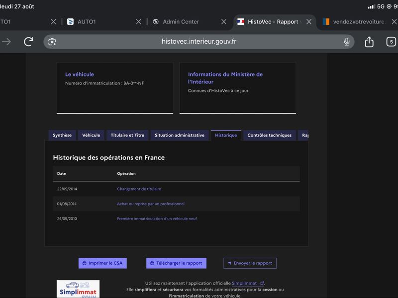Click the Date column header
Screen dimensions: 398x298
pyautogui.click(x=61, y=173)
